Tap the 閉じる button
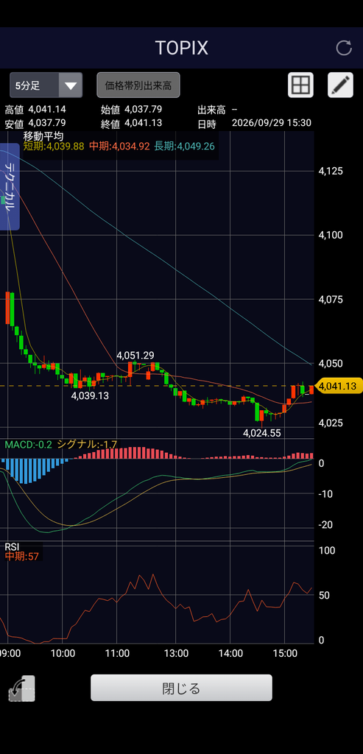 pos(181,688)
